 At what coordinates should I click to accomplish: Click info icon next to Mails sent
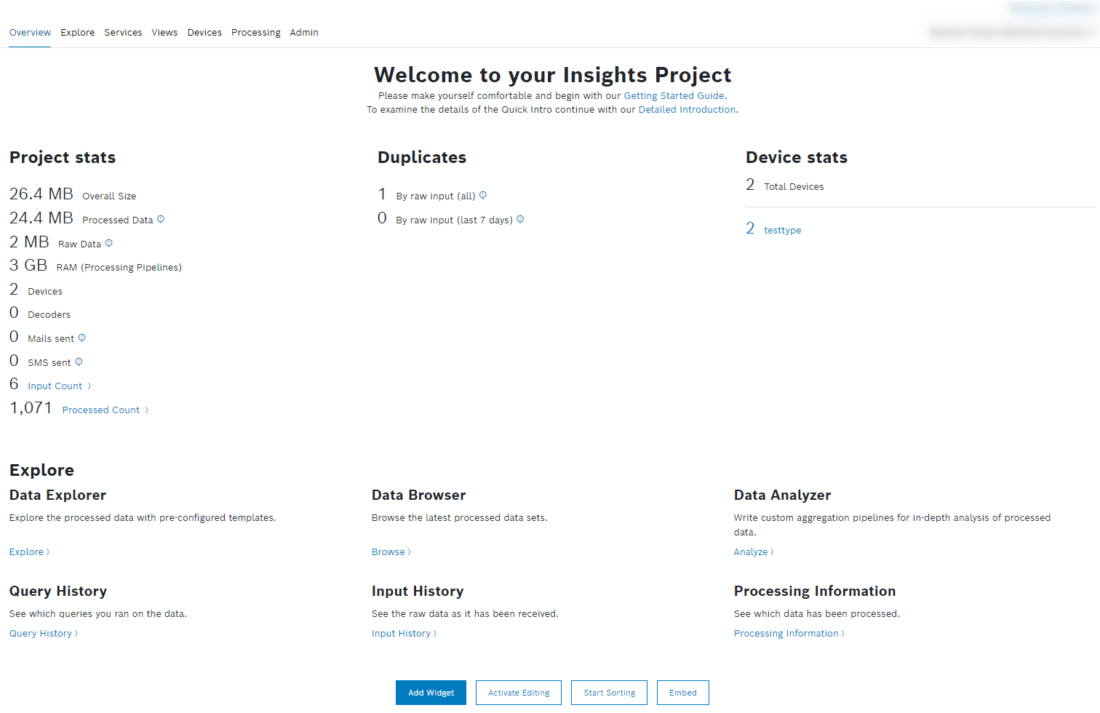point(82,338)
